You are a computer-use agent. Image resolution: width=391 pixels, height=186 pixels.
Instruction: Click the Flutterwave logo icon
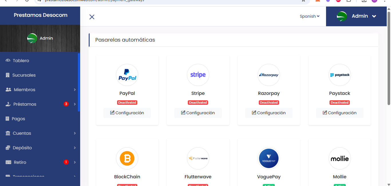(198, 158)
